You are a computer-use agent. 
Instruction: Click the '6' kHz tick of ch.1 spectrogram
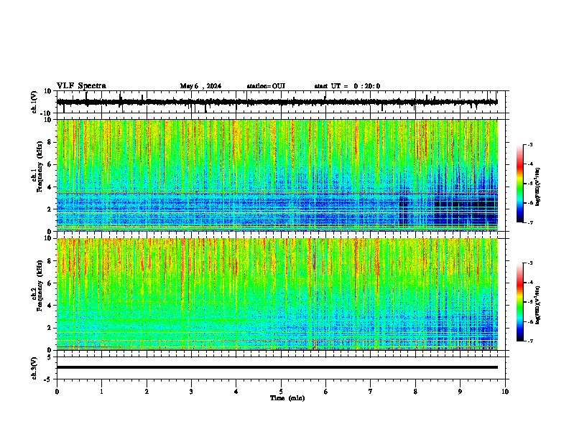coord(50,165)
